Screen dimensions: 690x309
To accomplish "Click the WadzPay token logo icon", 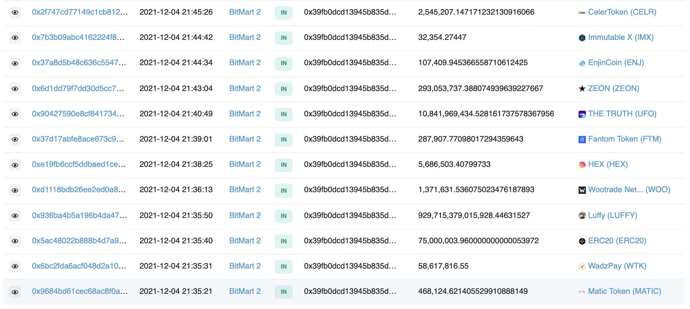I will (582, 266).
